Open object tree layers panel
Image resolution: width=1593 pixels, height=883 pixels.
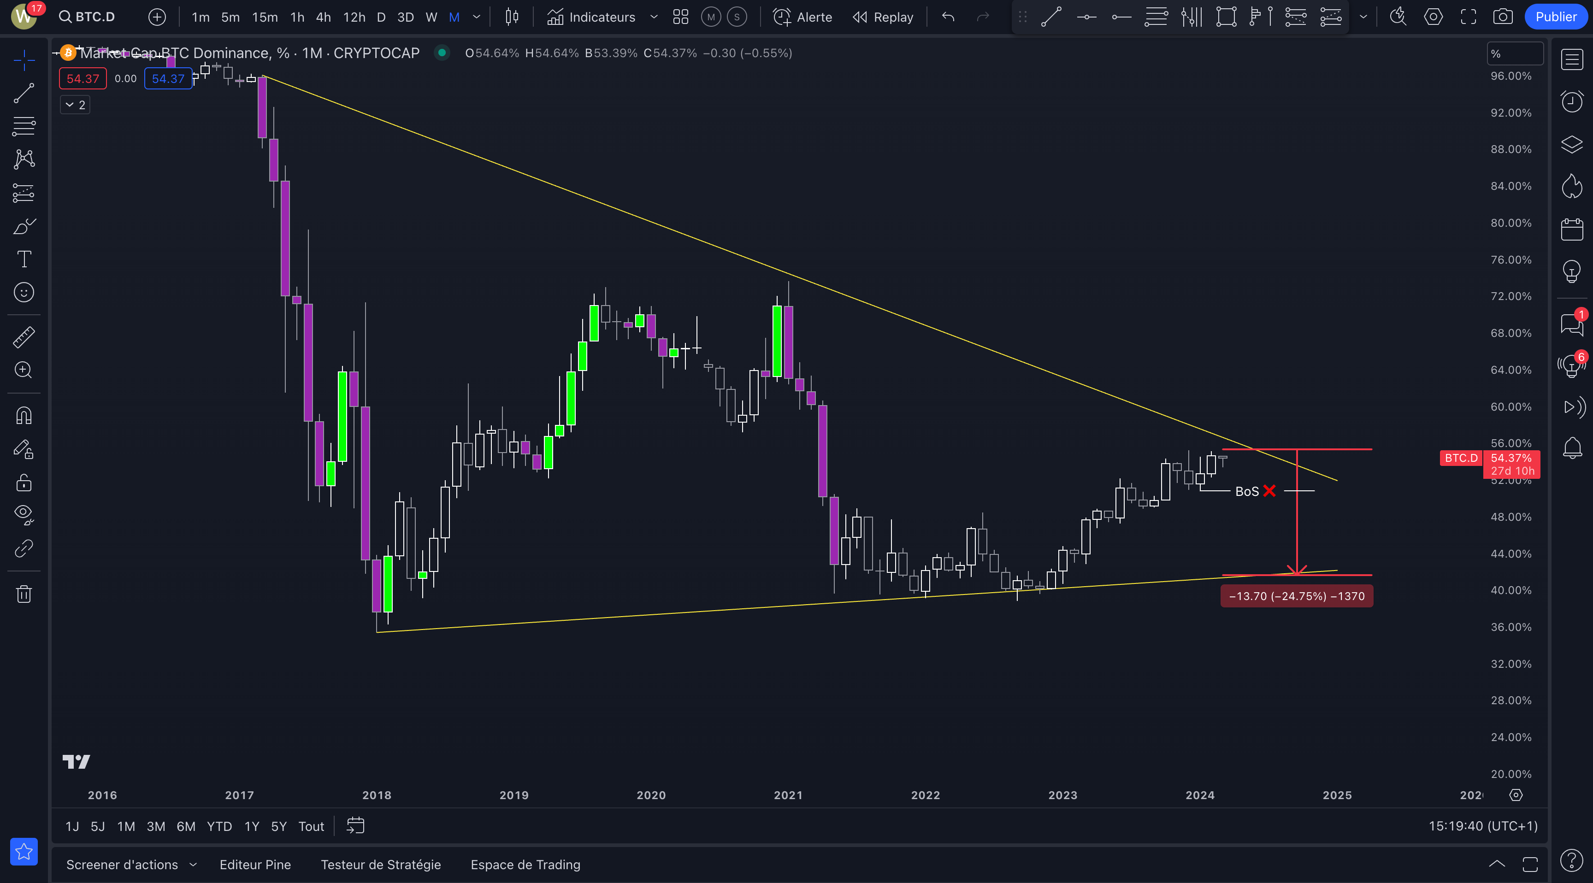[1571, 145]
